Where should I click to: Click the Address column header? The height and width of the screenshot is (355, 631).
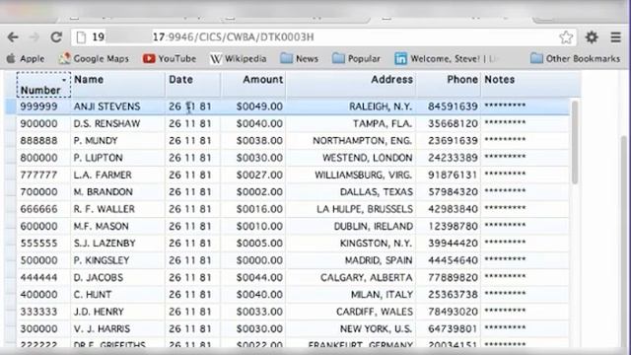pos(351,85)
